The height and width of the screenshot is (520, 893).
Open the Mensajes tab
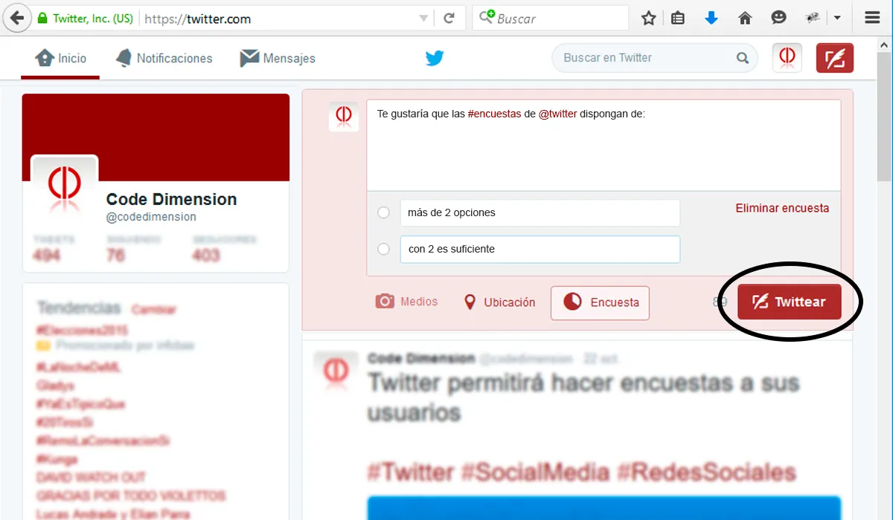pos(278,58)
